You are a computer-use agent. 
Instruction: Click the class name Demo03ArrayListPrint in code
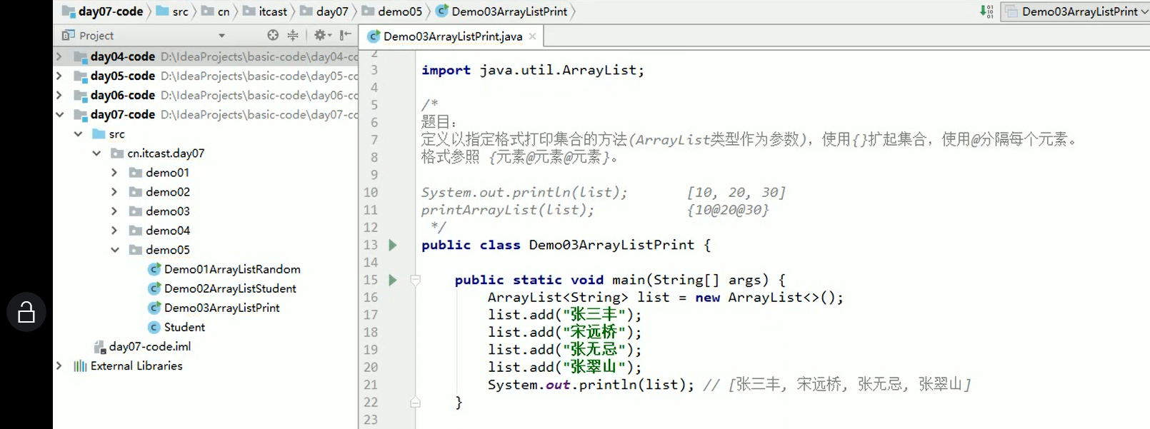tap(611, 245)
